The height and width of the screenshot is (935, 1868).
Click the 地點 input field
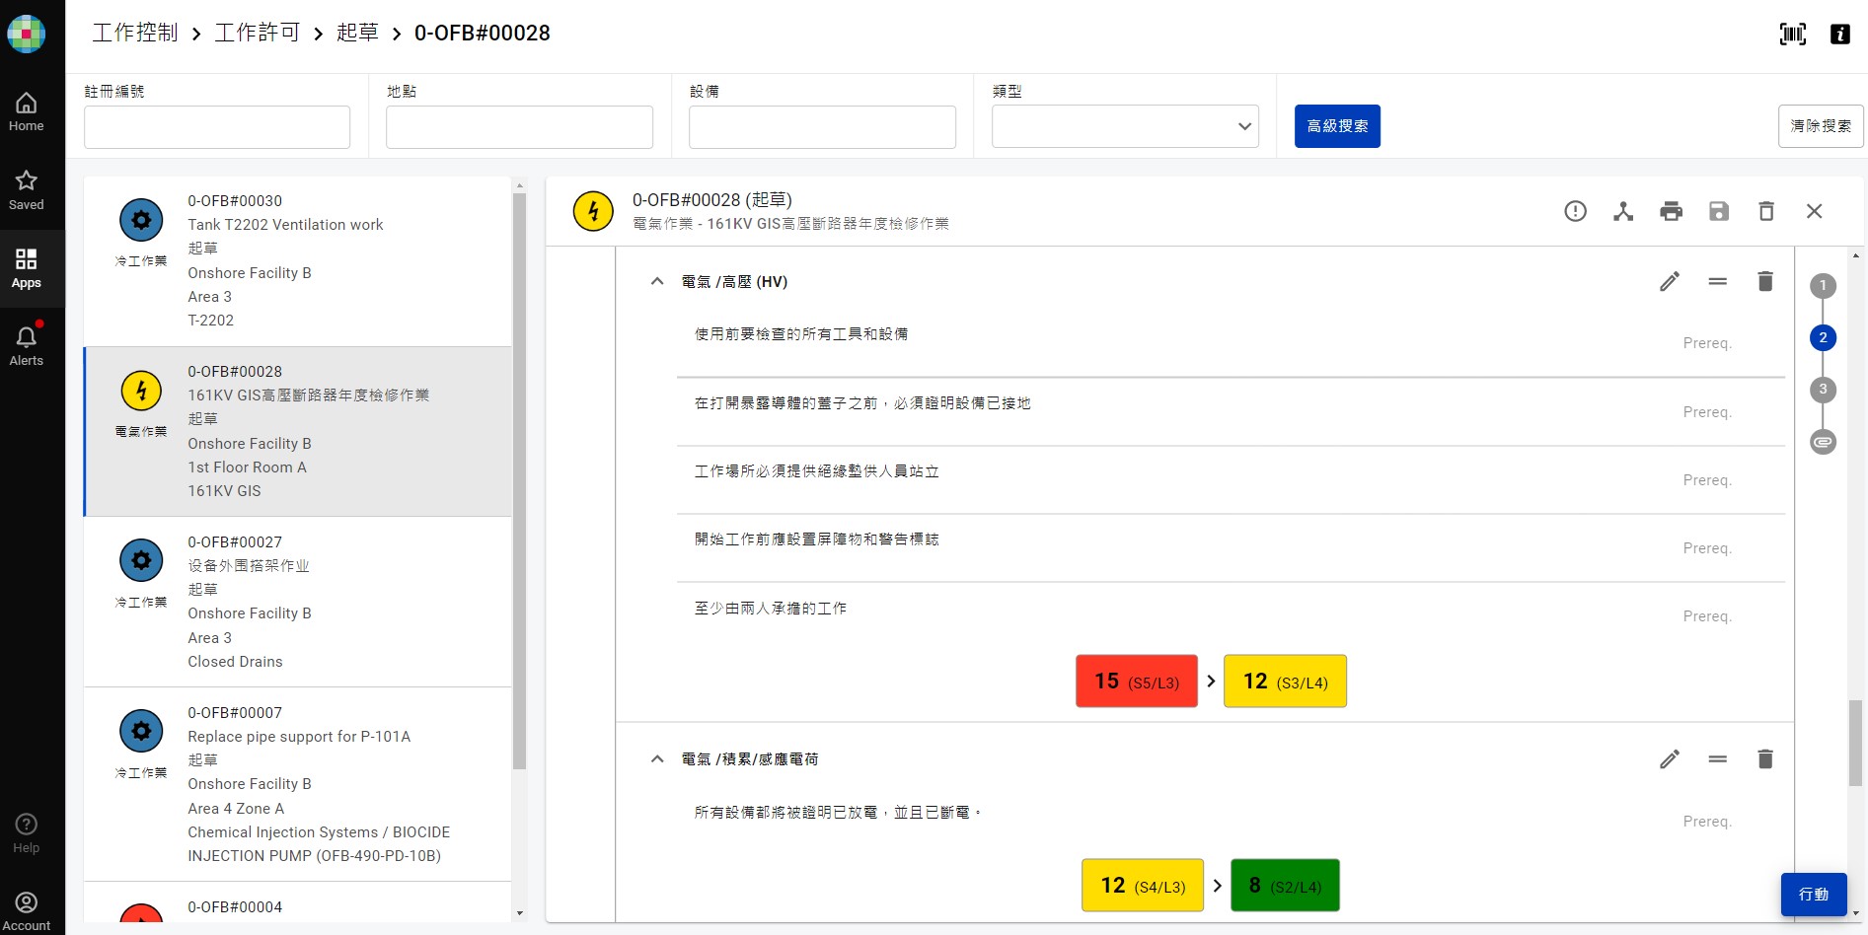pyautogui.click(x=519, y=127)
